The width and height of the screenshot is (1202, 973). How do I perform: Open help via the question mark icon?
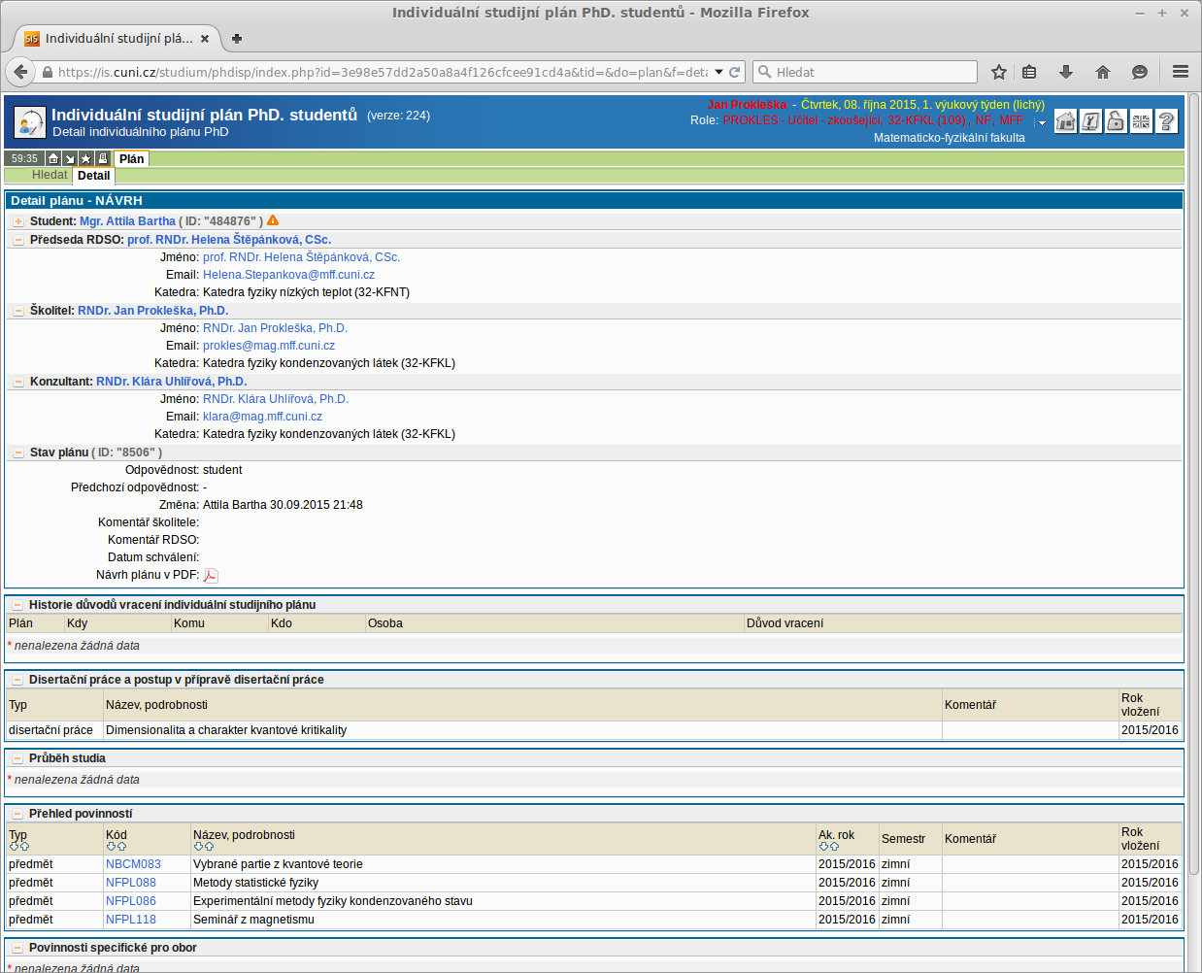[1167, 121]
